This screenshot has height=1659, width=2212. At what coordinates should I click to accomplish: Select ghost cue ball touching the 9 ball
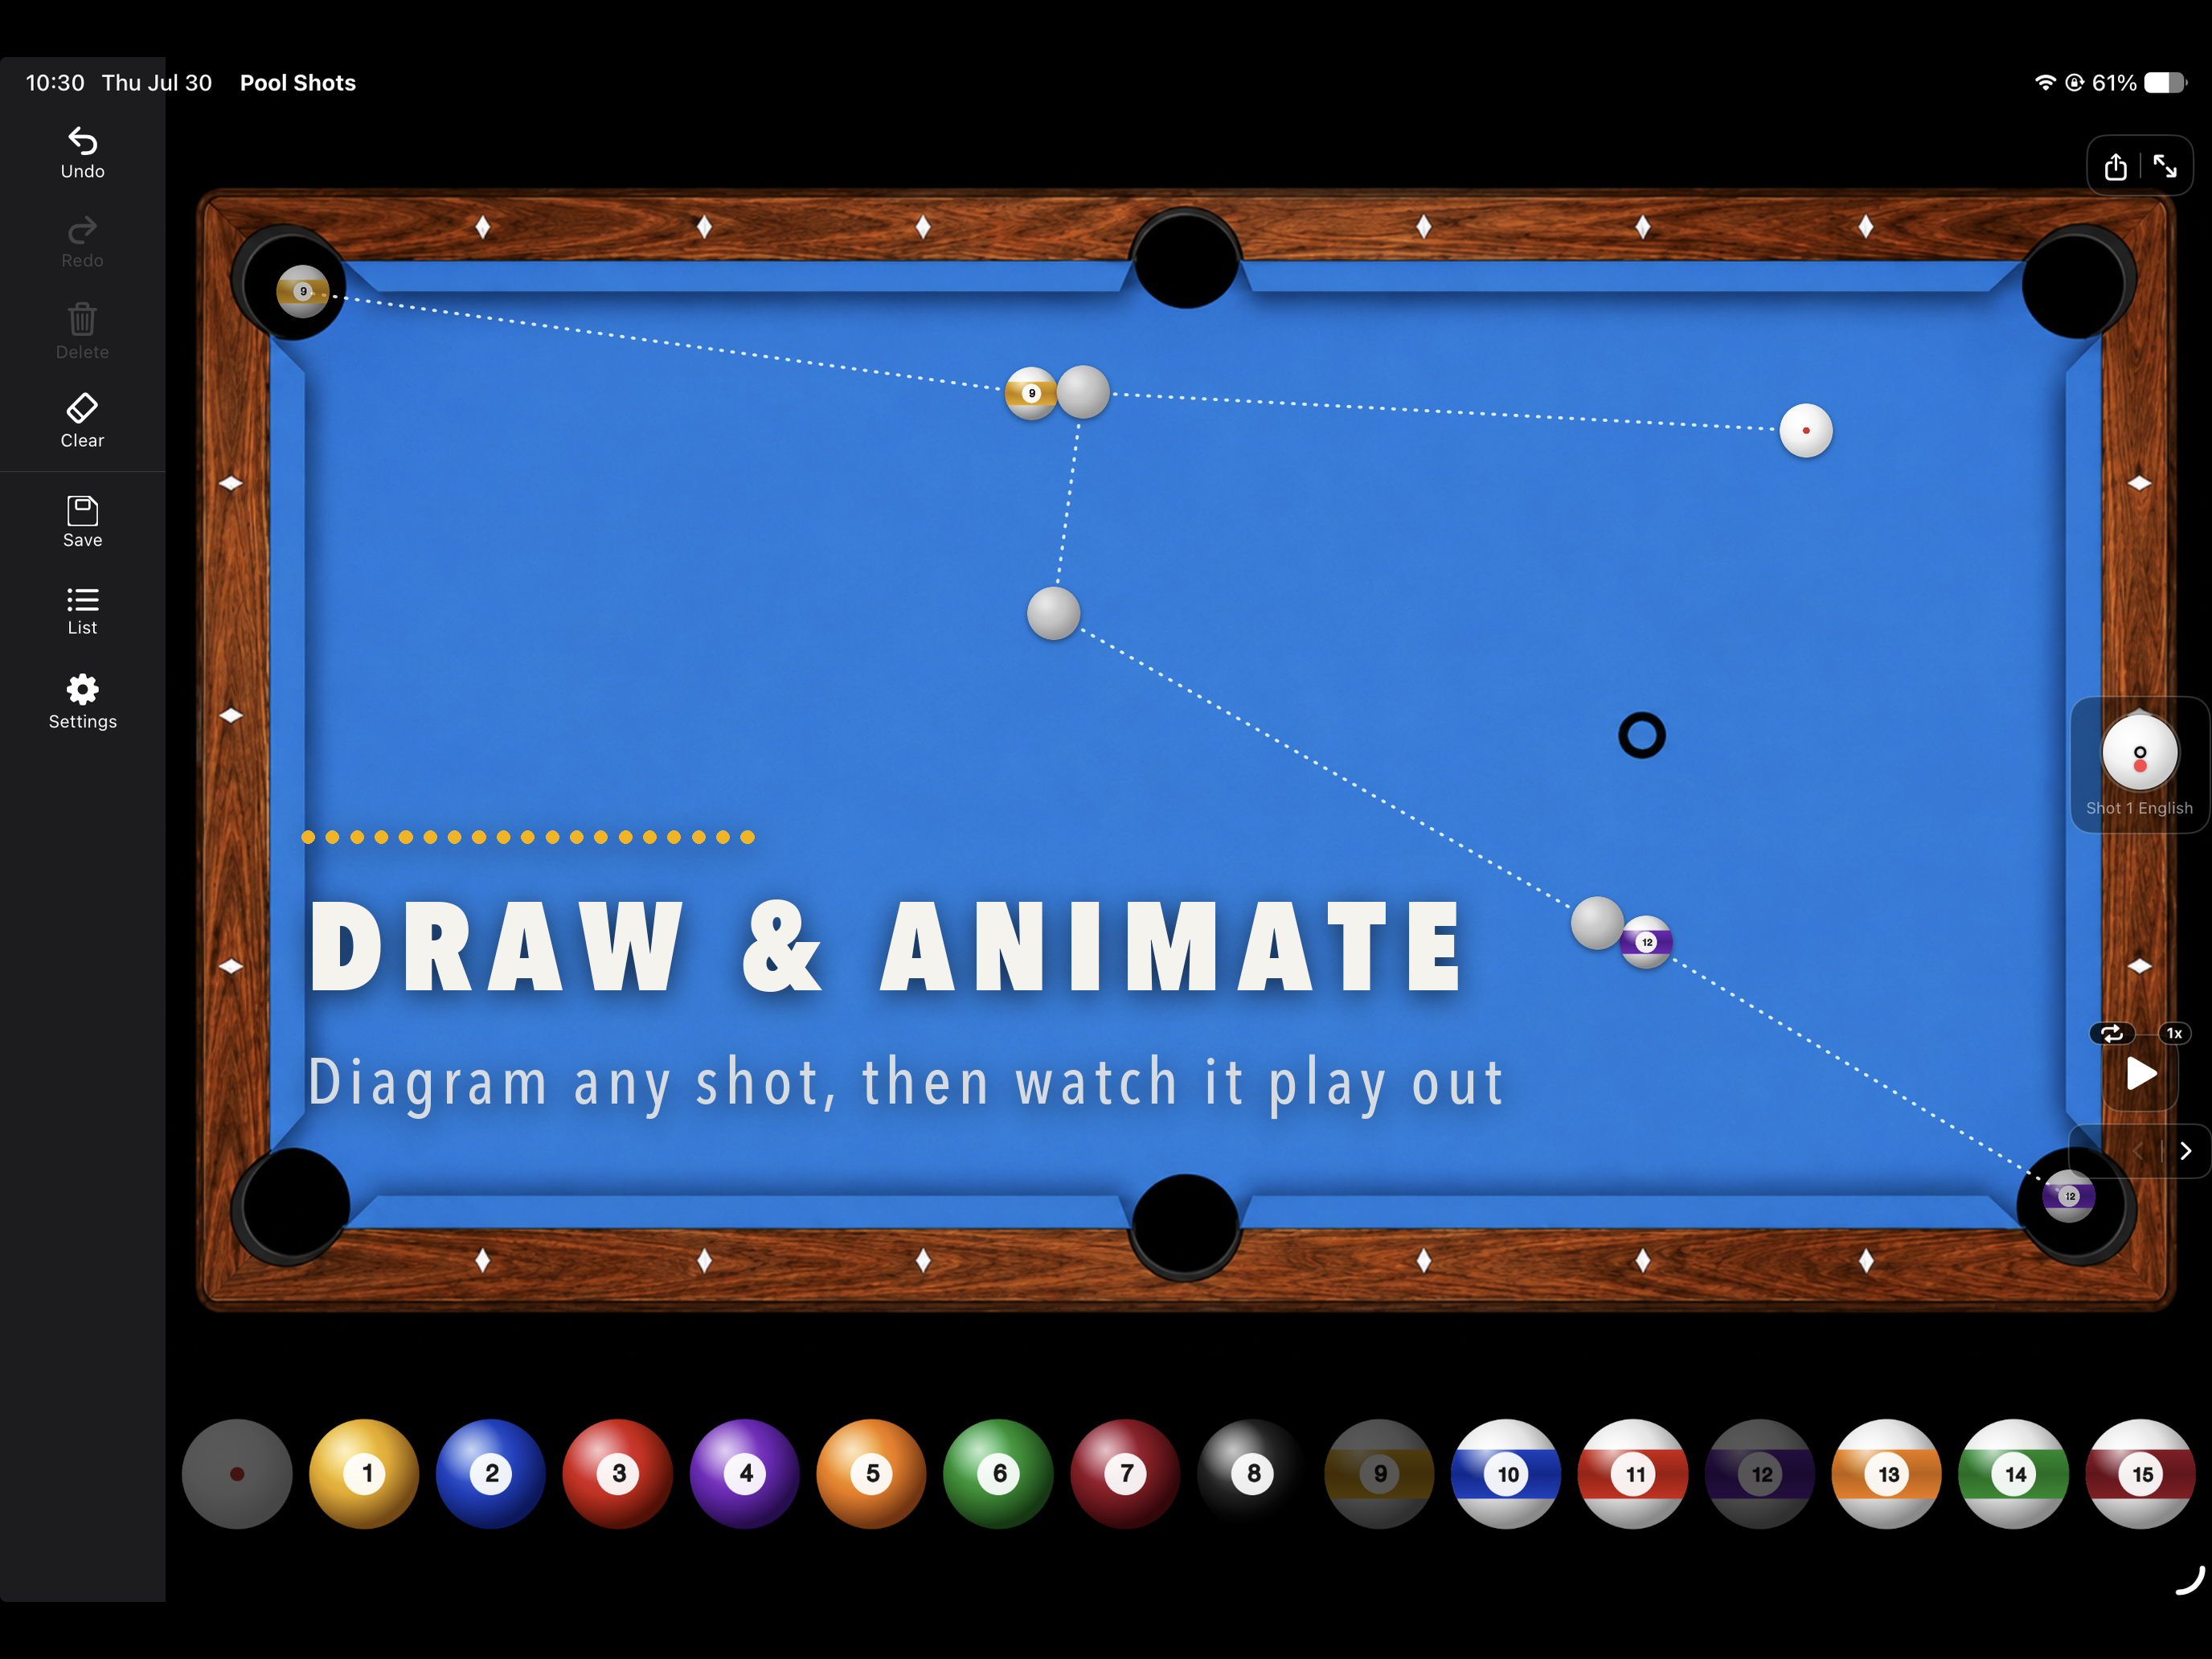point(1084,392)
